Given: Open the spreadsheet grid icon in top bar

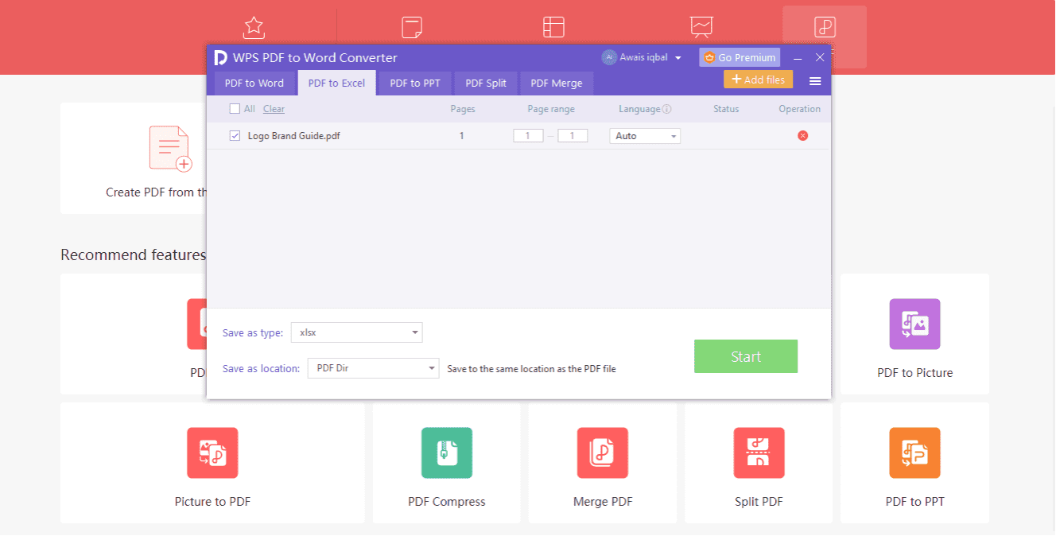Looking at the screenshot, I should pyautogui.click(x=553, y=27).
